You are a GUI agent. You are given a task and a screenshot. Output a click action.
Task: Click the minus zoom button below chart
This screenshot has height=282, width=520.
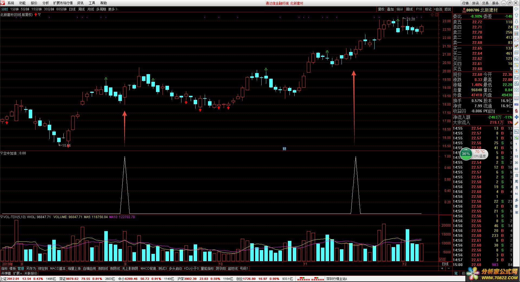(x=449, y=268)
